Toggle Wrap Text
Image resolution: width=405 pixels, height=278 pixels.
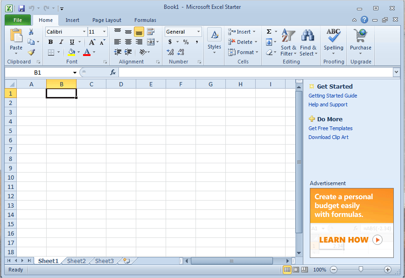click(151, 32)
